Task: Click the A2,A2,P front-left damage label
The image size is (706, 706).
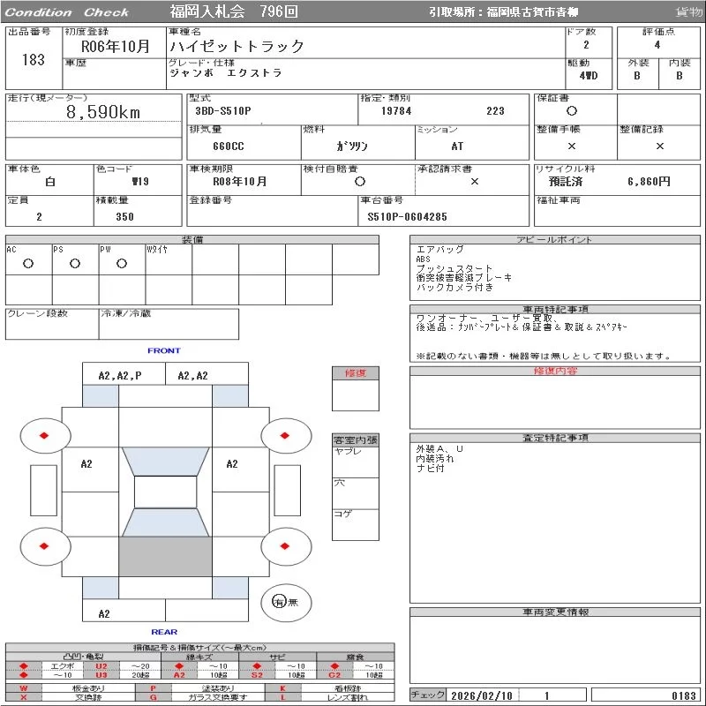Action: click(119, 376)
